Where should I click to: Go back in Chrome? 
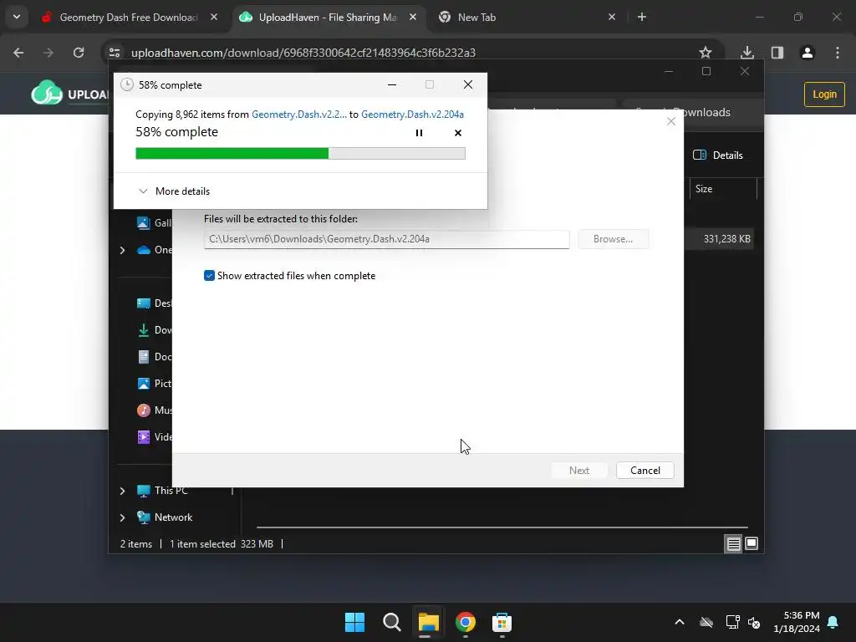pyautogui.click(x=18, y=53)
